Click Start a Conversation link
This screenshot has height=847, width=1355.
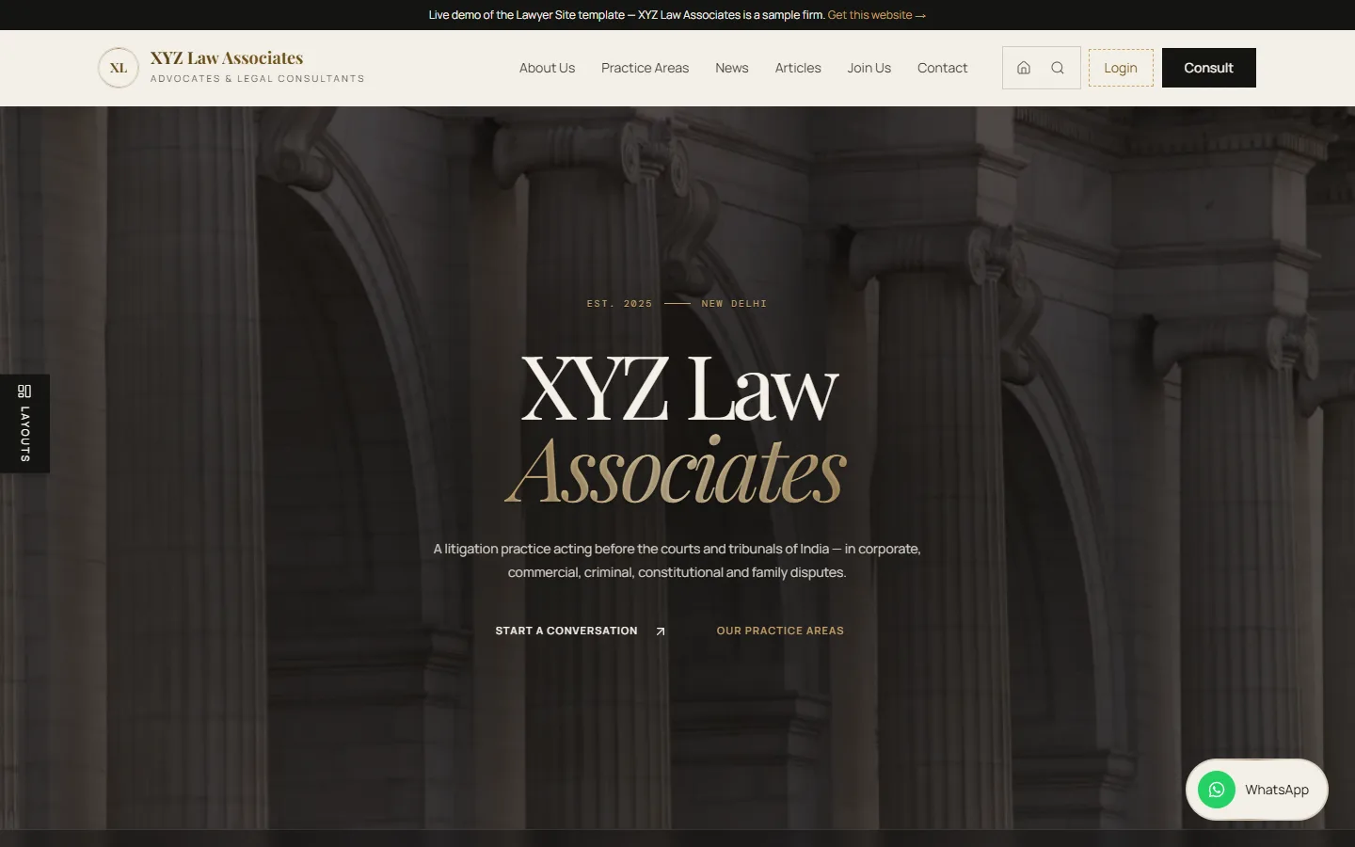coord(566,631)
